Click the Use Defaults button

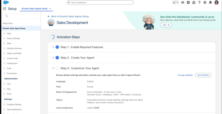click(203, 75)
